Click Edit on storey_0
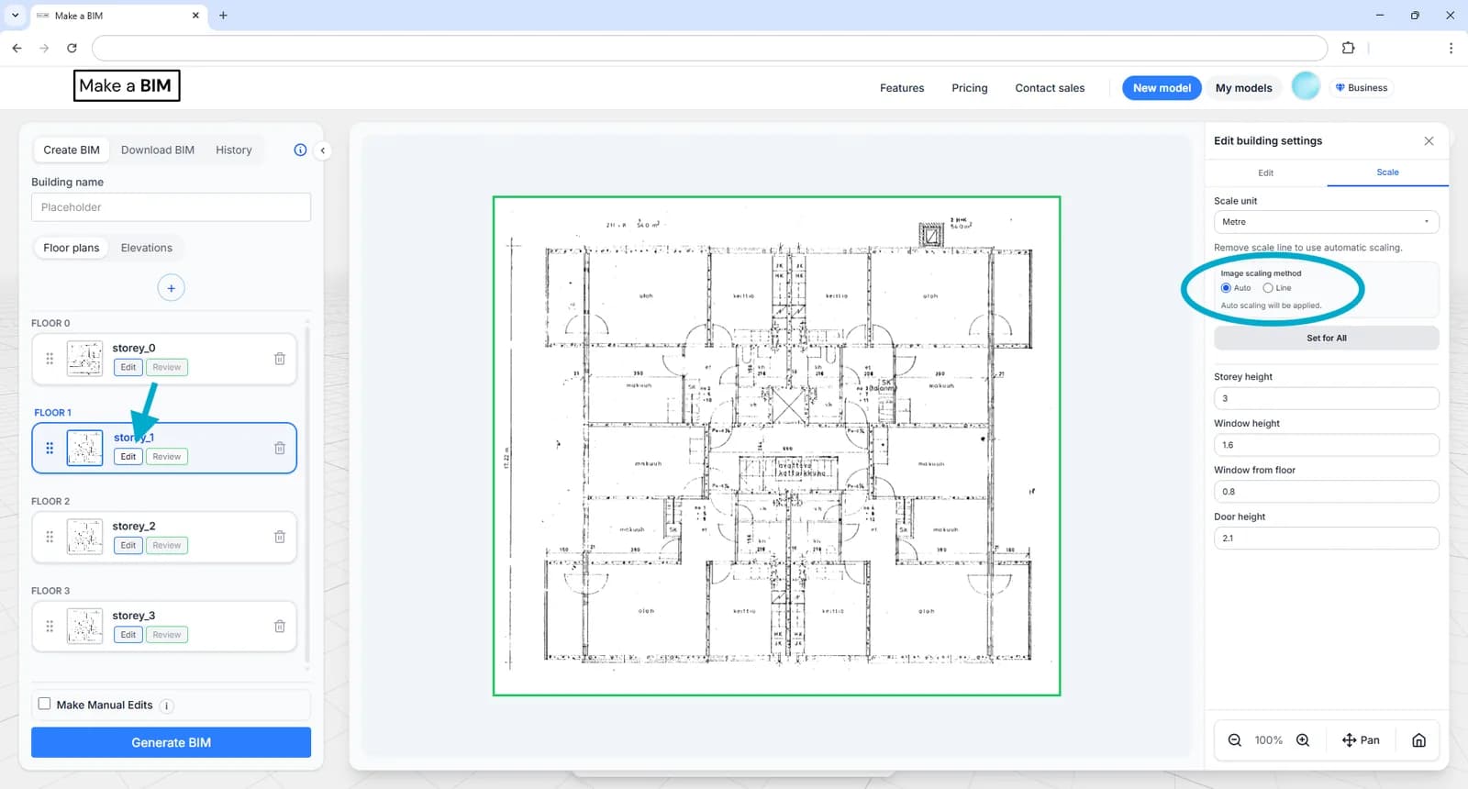The width and height of the screenshot is (1468, 789). click(128, 367)
